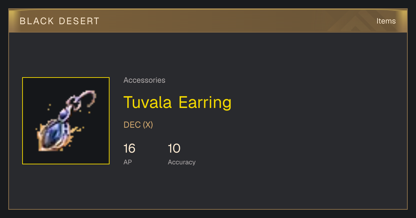Open the Items link in header

[386, 21]
